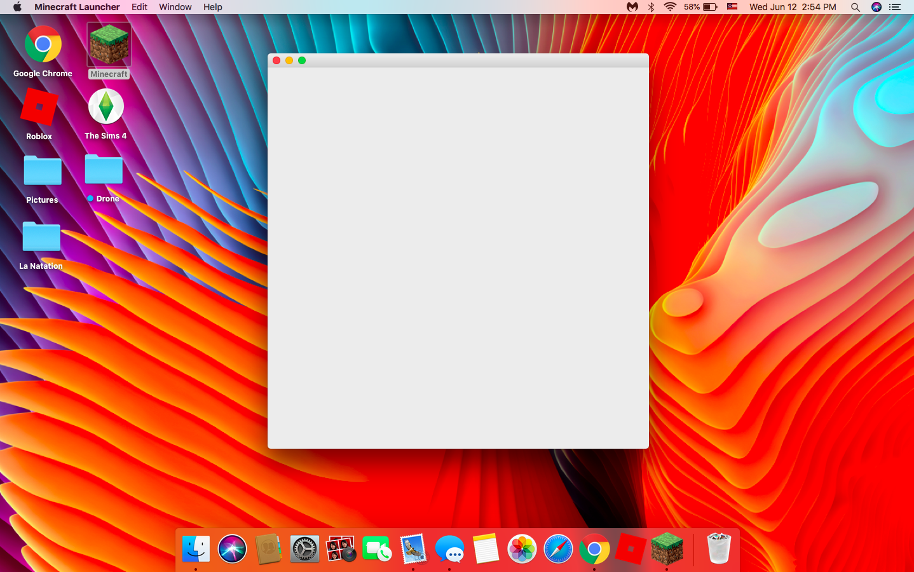This screenshot has width=914, height=572.
Task: Click the Minecraft Launcher app menu
Action: pos(77,7)
